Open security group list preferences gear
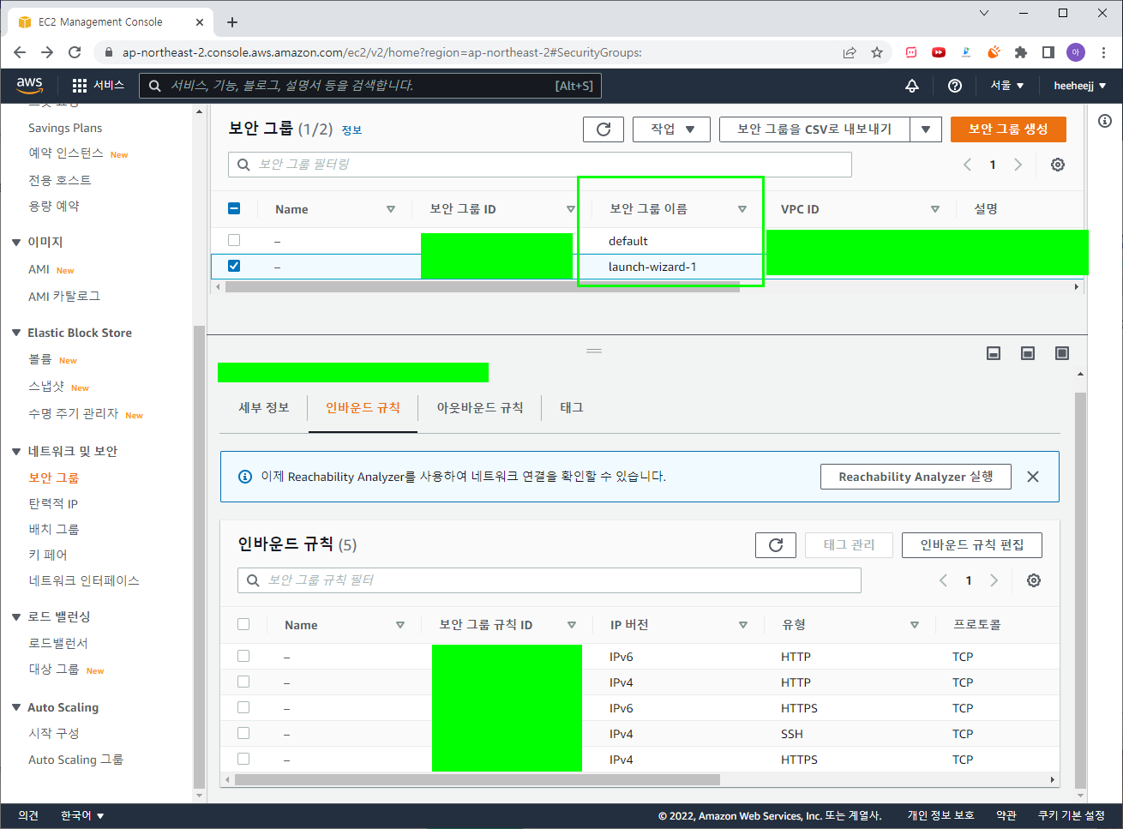The image size is (1123, 829). [1057, 164]
